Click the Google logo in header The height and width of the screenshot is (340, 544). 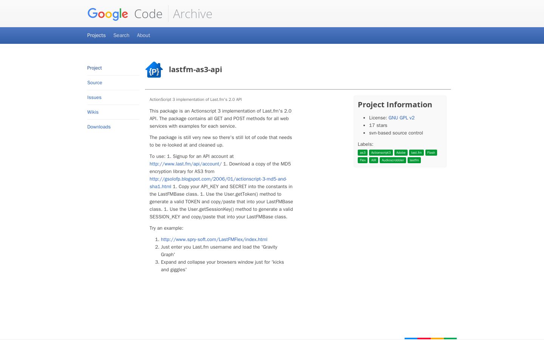pyautogui.click(x=108, y=14)
